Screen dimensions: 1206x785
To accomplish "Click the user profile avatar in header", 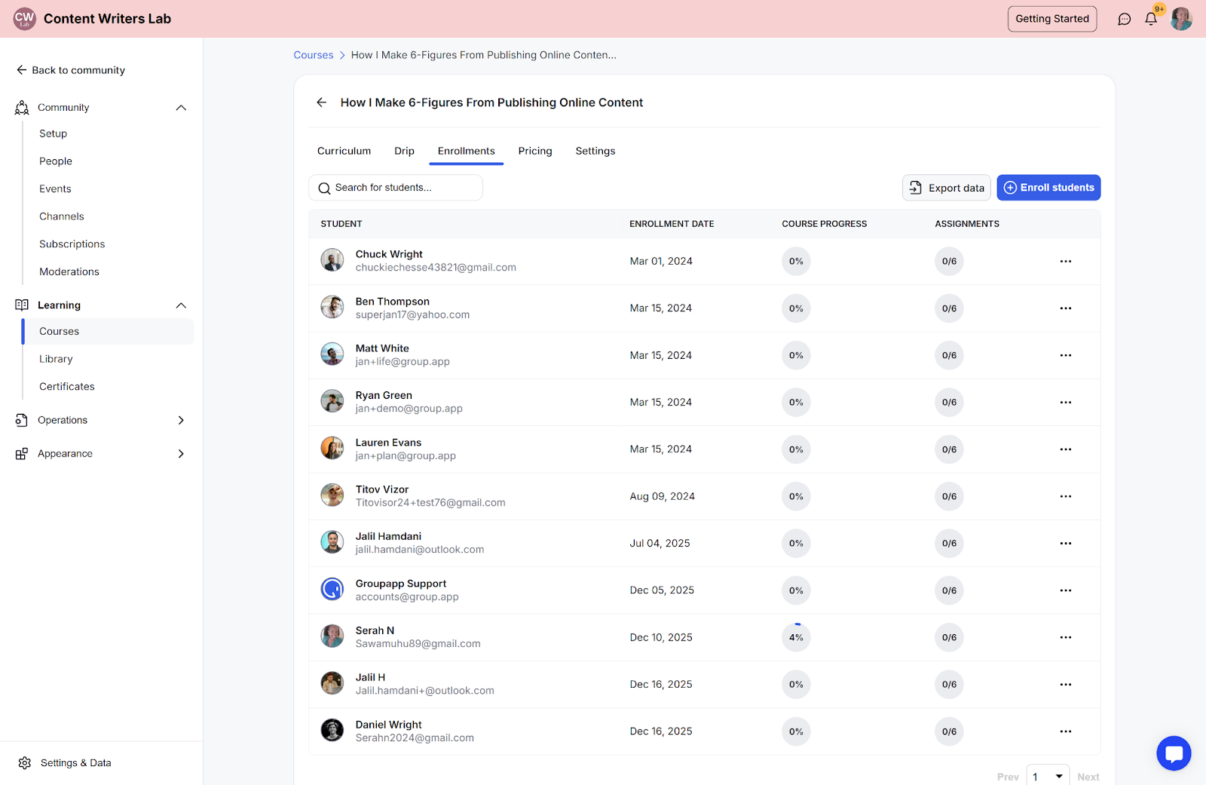I will [x=1181, y=19].
